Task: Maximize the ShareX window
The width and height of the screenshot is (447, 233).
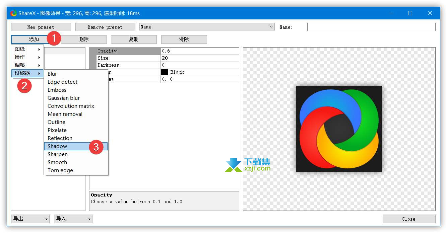Action: coord(410,13)
